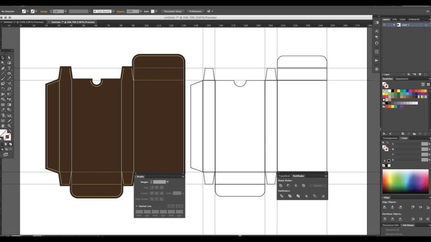Open the stroke Weight dropdown
The height and width of the screenshot is (242, 431).
pyautogui.click(x=168, y=182)
